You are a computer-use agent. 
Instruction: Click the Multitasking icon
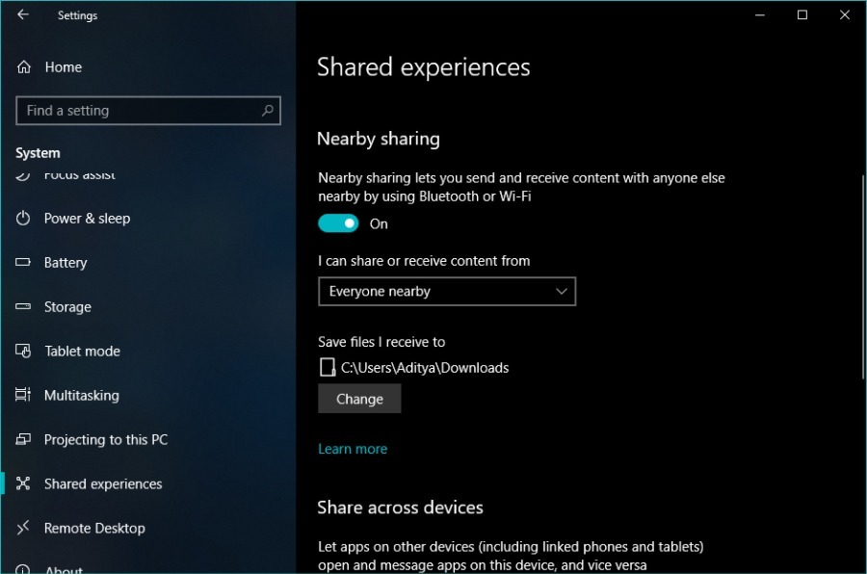coord(24,396)
